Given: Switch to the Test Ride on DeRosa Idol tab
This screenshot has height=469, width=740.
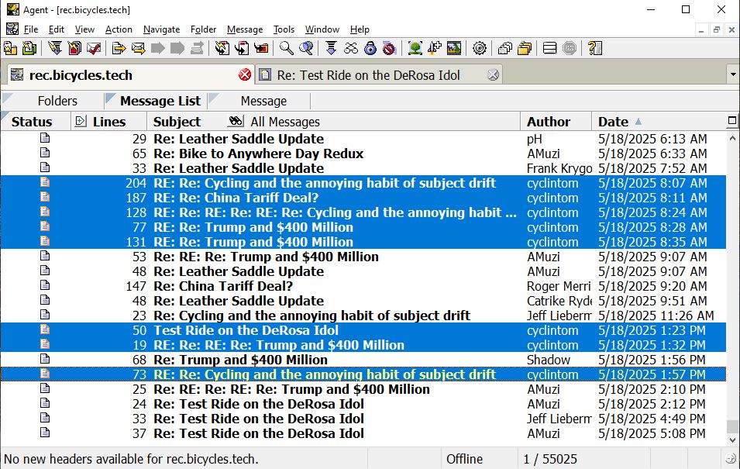Looking at the screenshot, I should [368, 75].
